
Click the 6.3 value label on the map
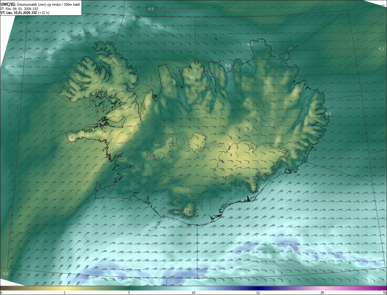point(250,44)
